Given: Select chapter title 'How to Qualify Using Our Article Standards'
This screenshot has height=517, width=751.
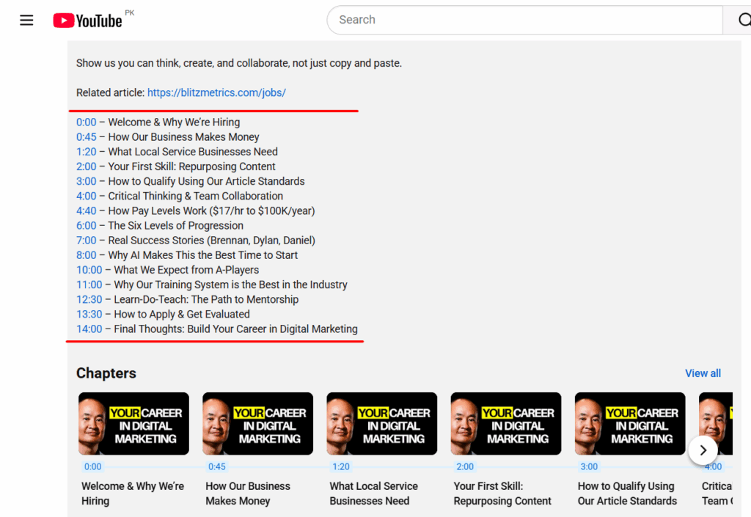Looking at the screenshot, I should pyautogui.click(x=628, y=494).
